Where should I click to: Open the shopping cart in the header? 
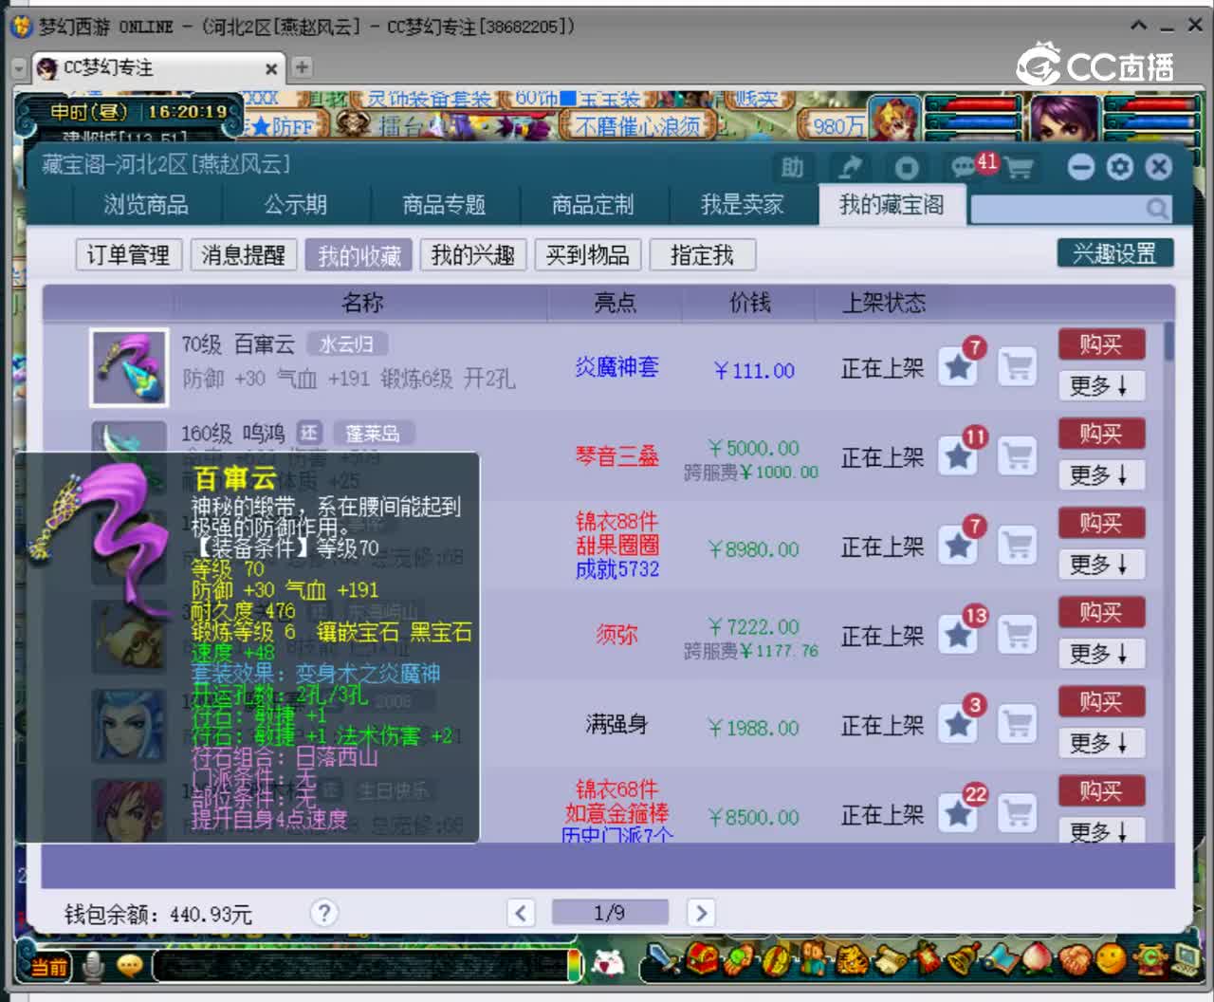pyautogui.click(x=1020, y=169)
